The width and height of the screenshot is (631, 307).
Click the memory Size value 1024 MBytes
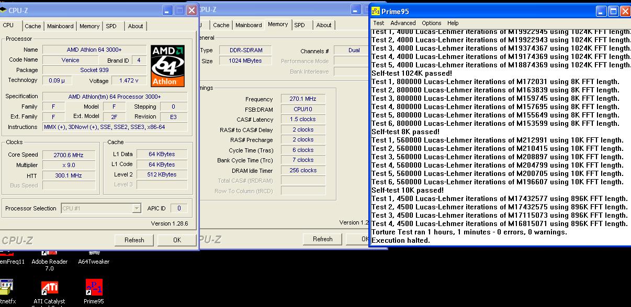pyautogui.click(x=246, y=61)
